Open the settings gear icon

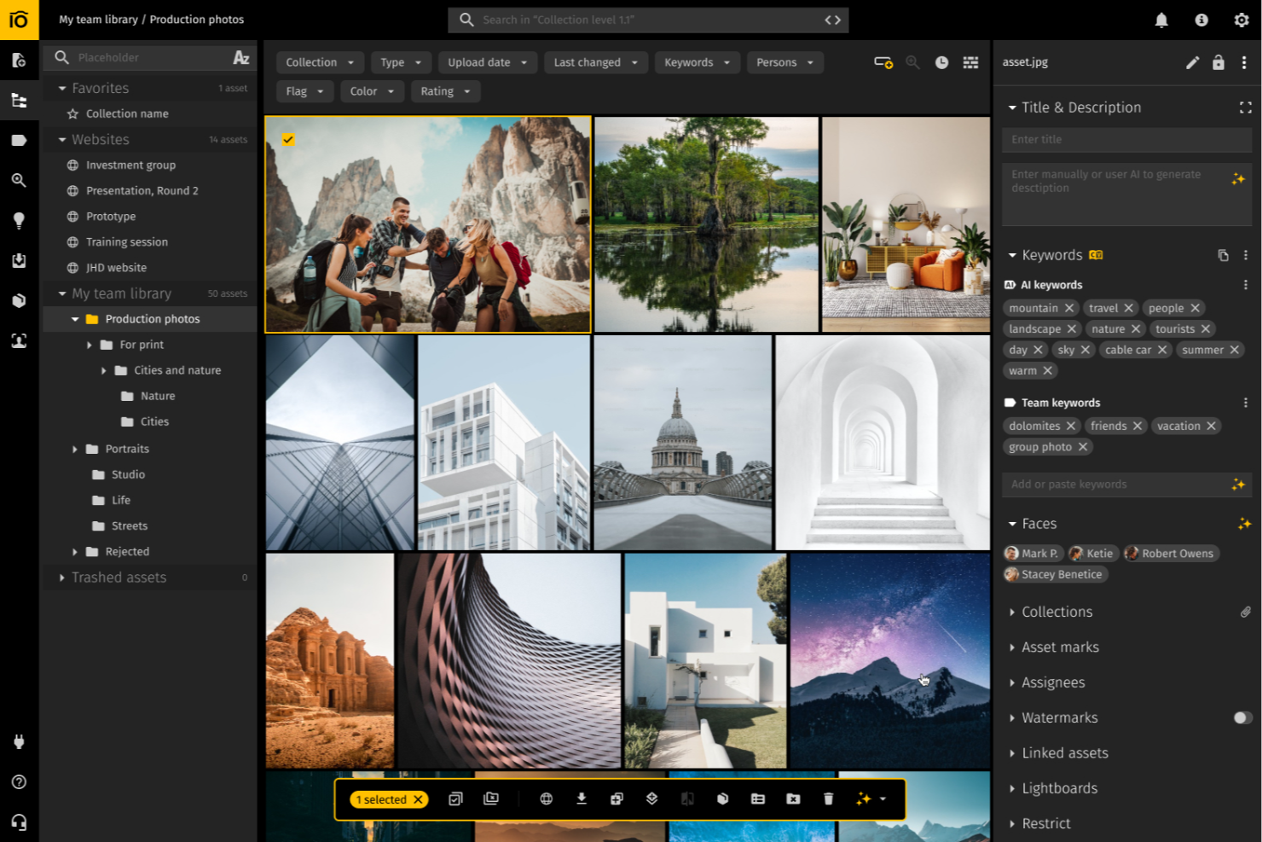[x=1242, y=20]
